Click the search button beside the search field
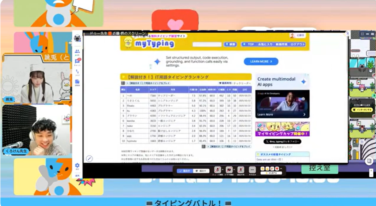Screen dimensions: 376x206 point(230,44)
